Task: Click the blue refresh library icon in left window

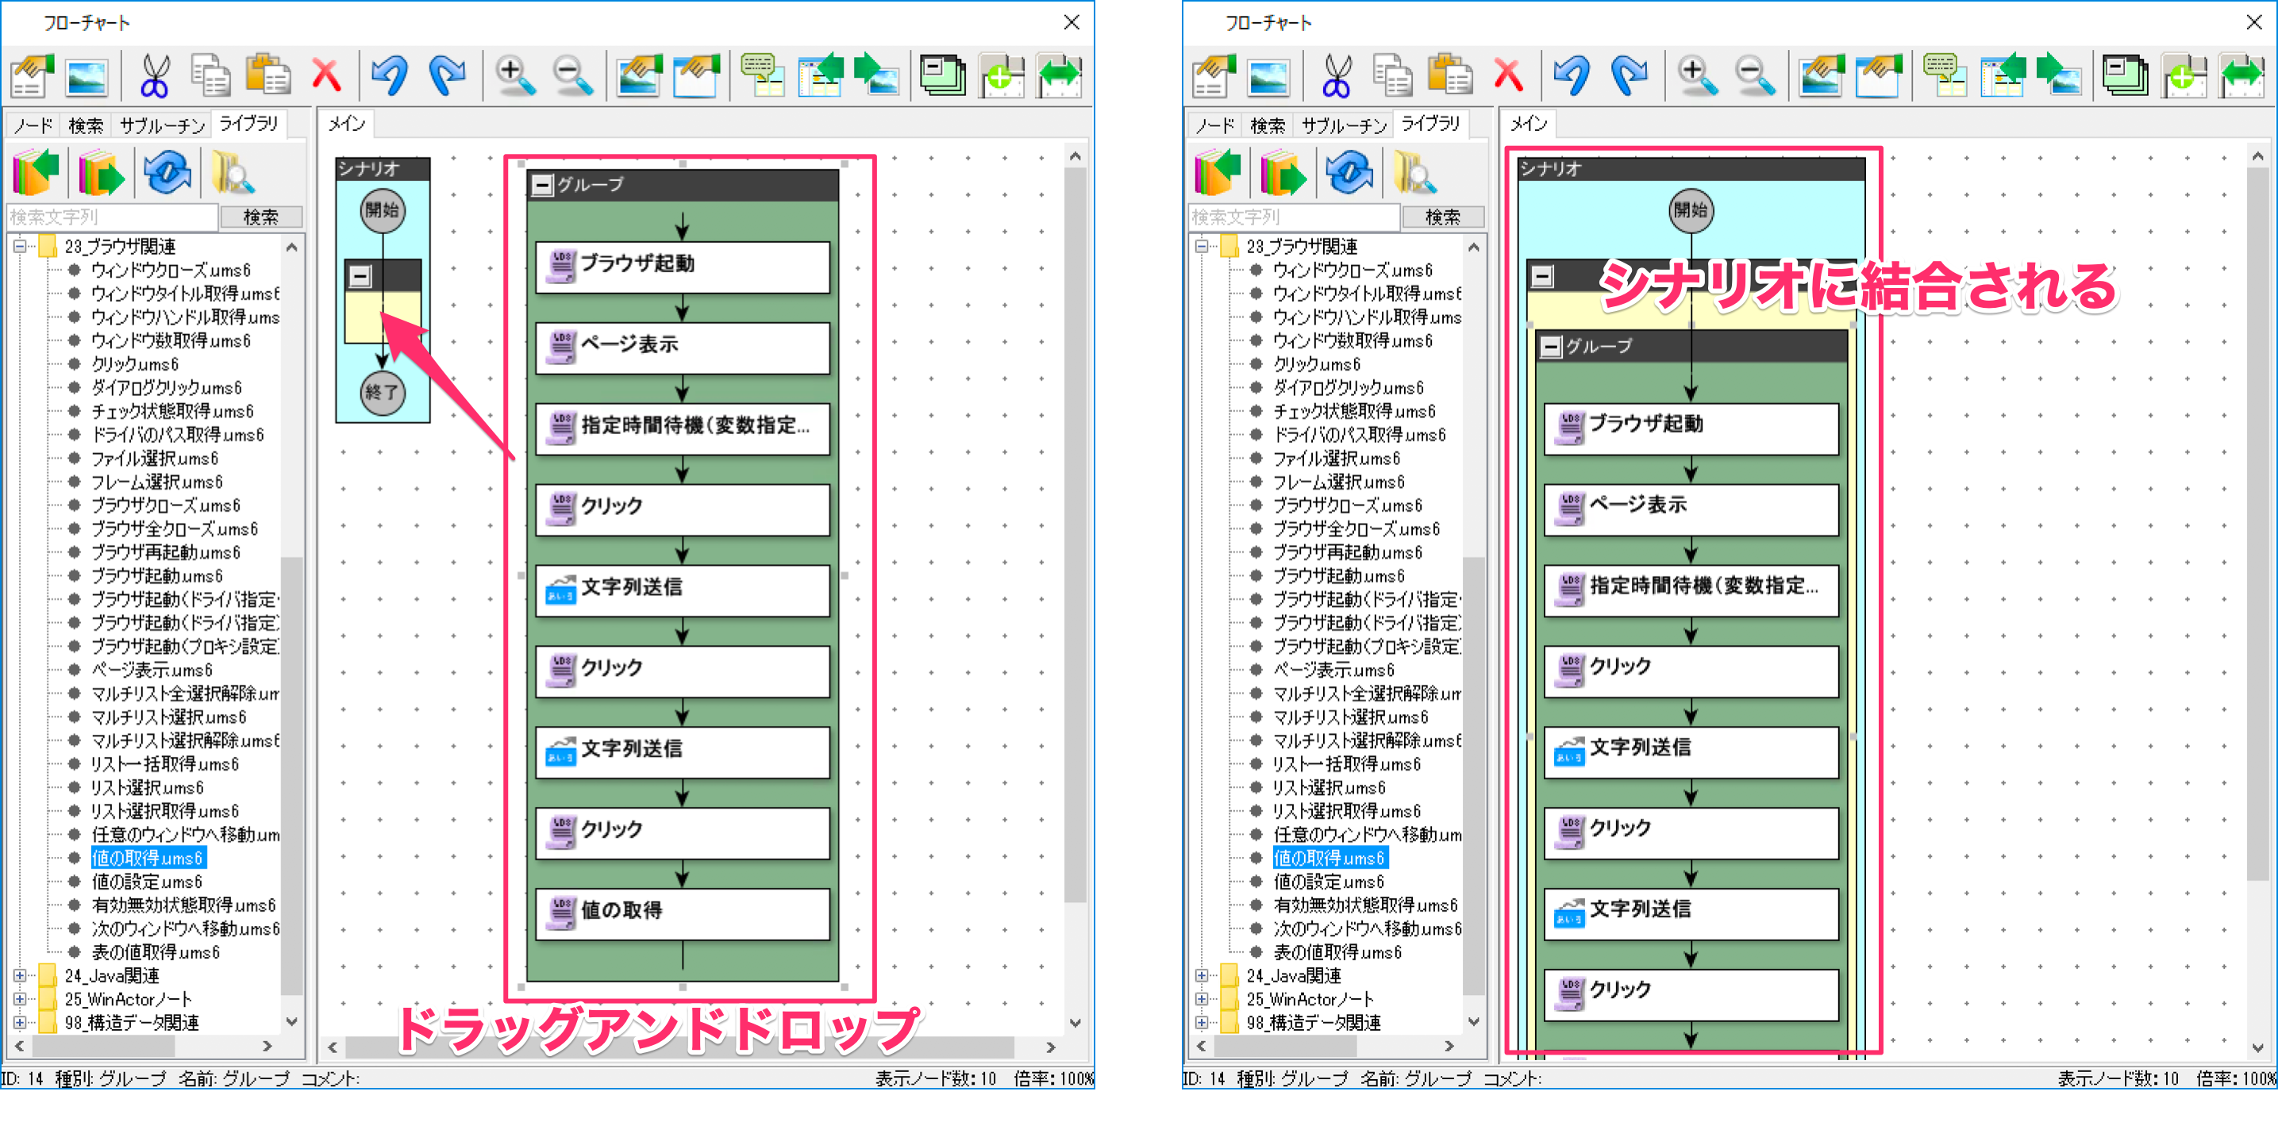Action: pos(167,172)
